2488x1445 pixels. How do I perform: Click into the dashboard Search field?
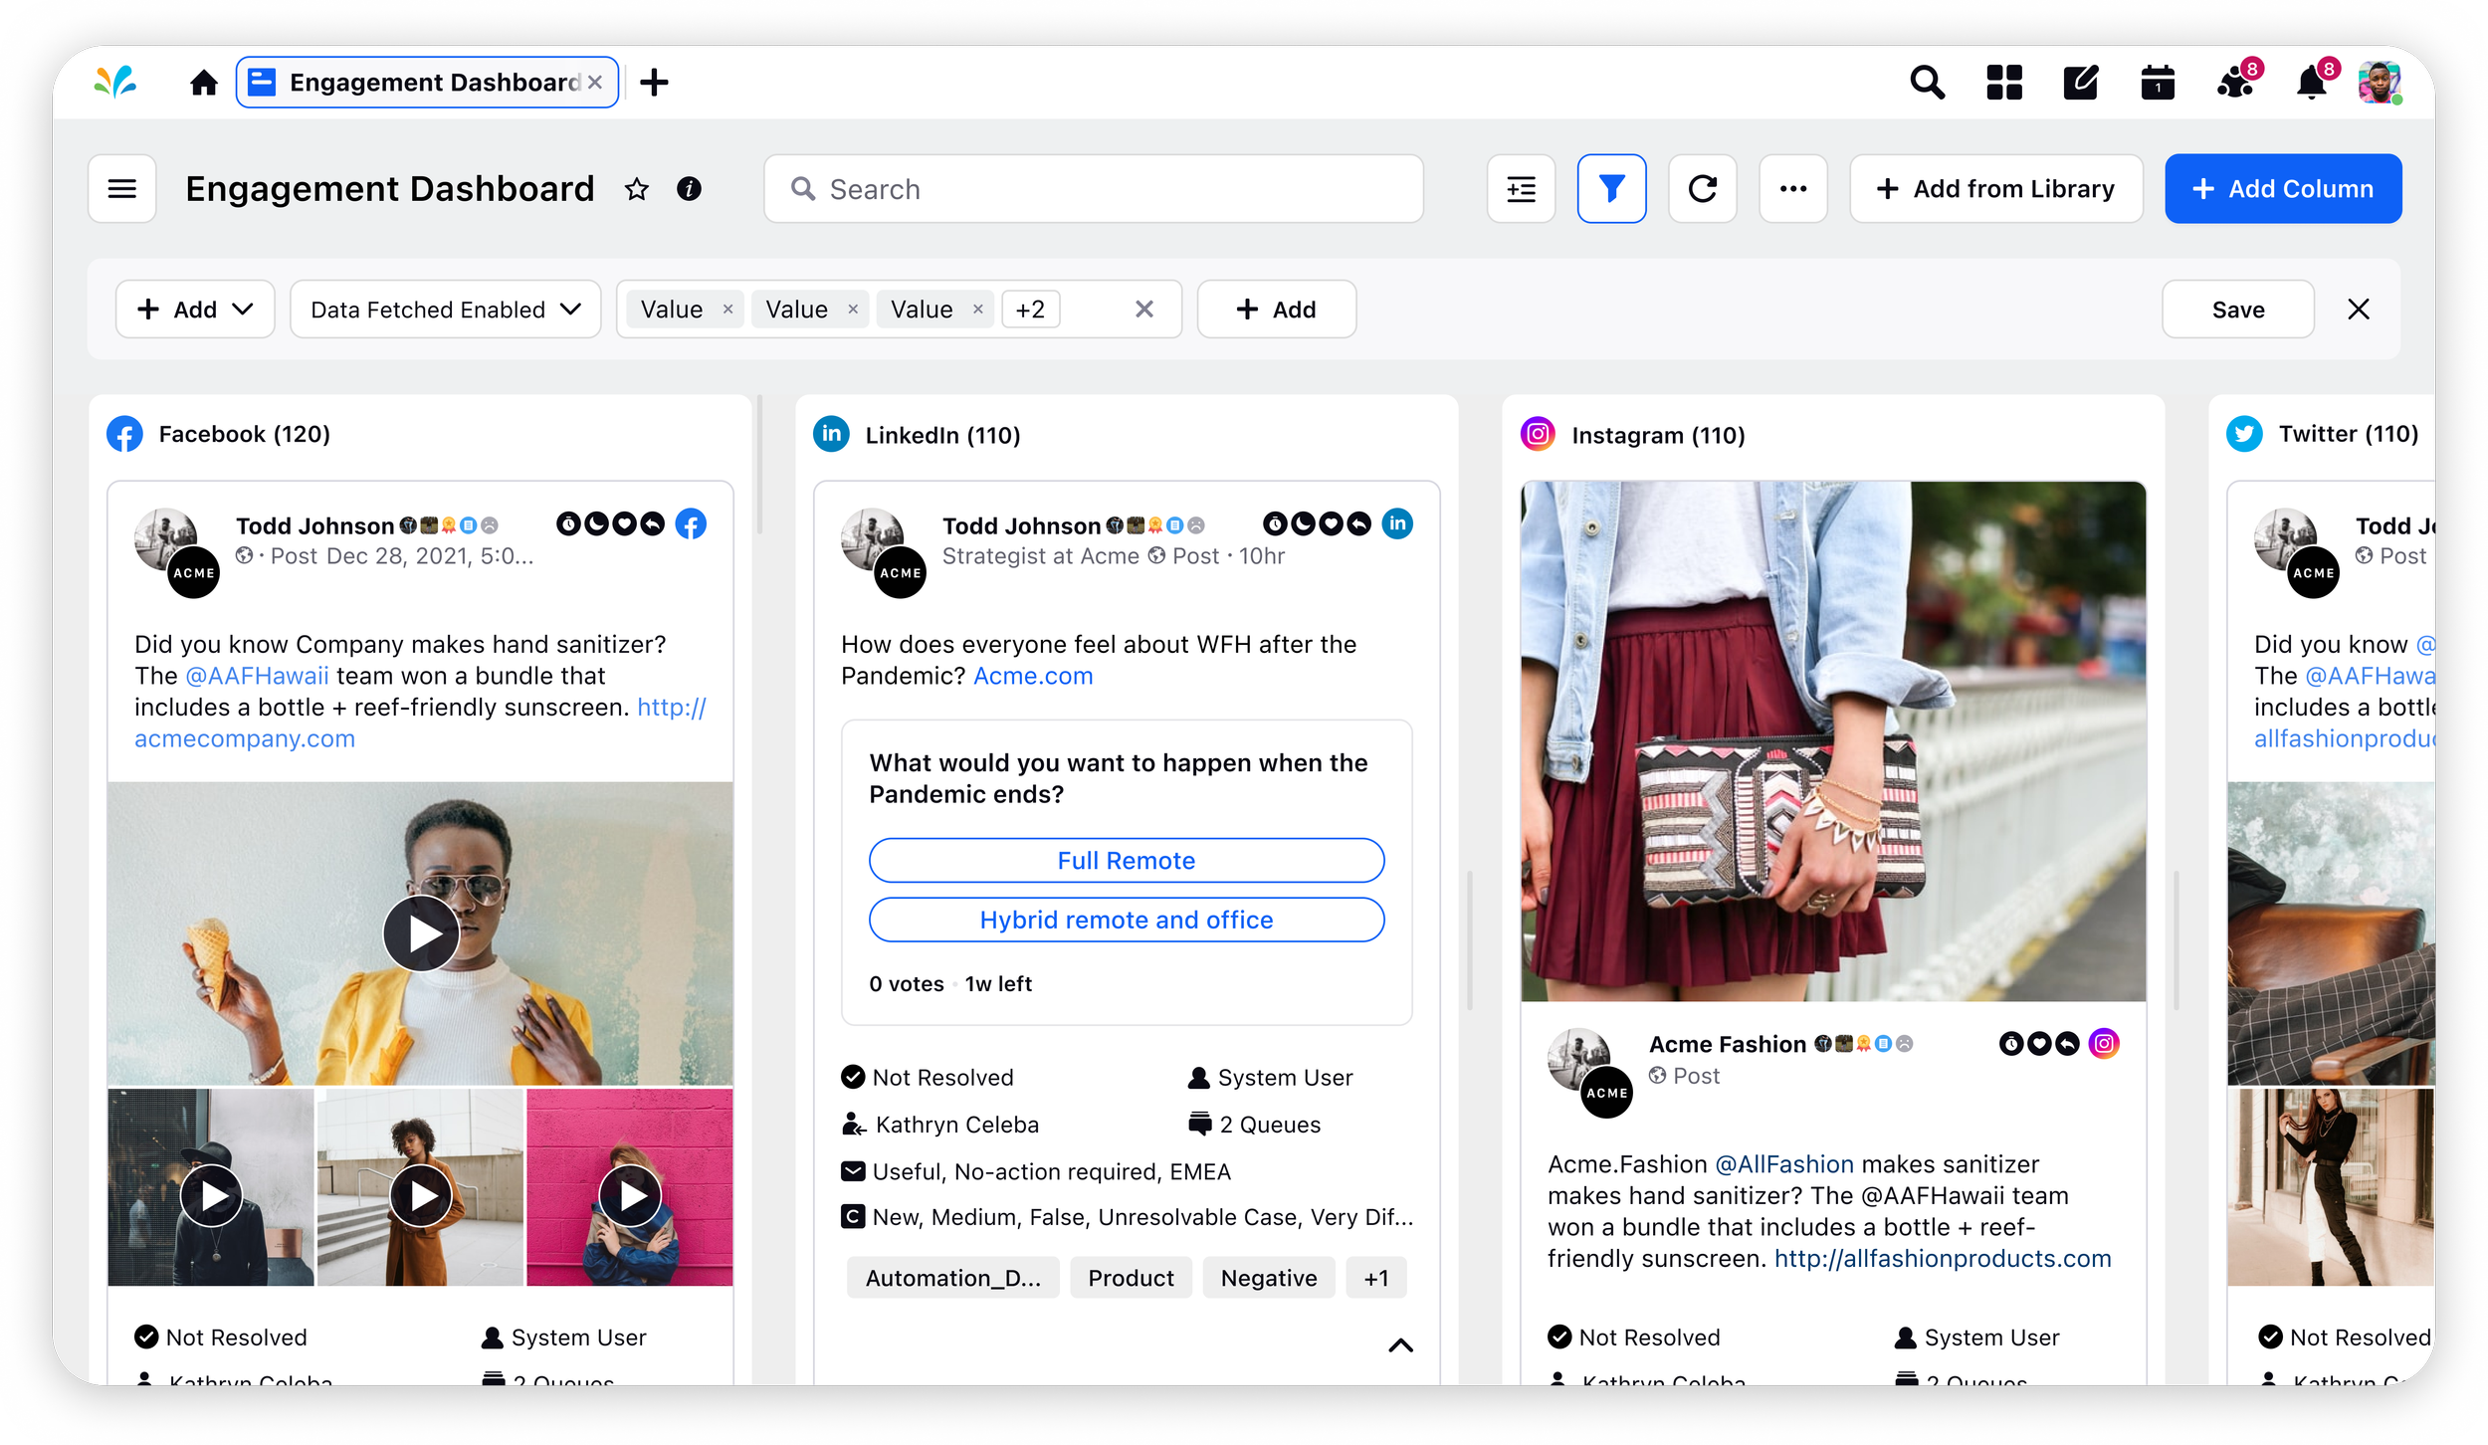tap(1095, 189)
